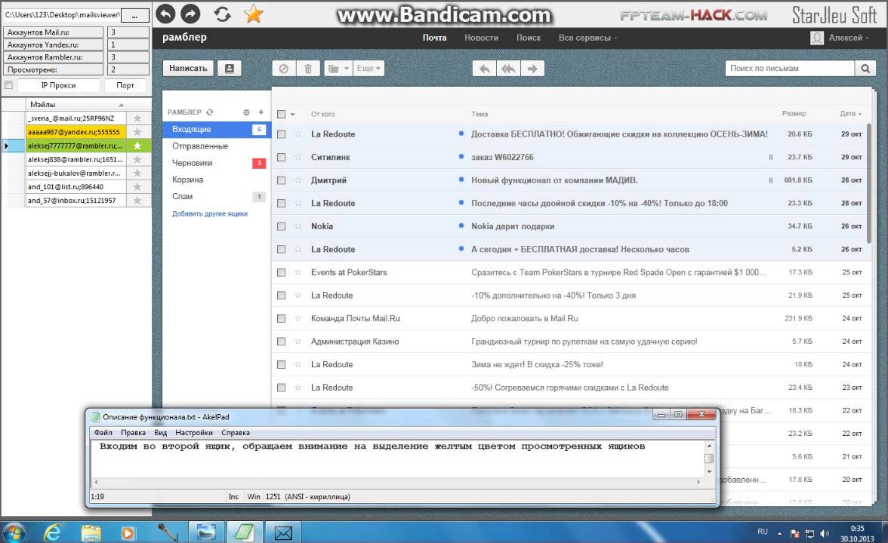Check the Администрация Казино message

pos(282,342)
